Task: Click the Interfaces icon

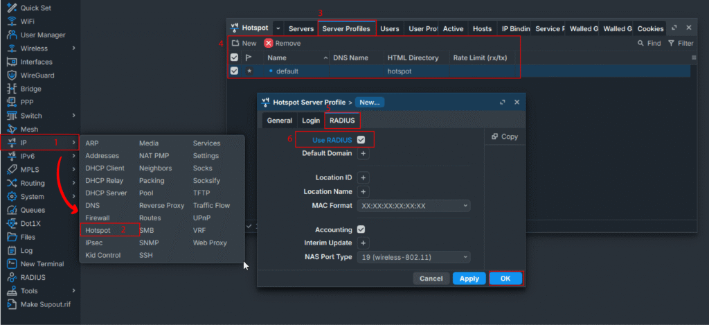Action: 12,62
